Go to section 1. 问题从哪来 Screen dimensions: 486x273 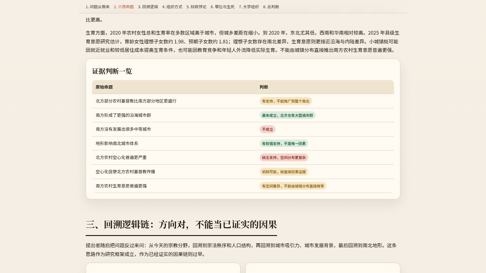click(x=98, y=7)
